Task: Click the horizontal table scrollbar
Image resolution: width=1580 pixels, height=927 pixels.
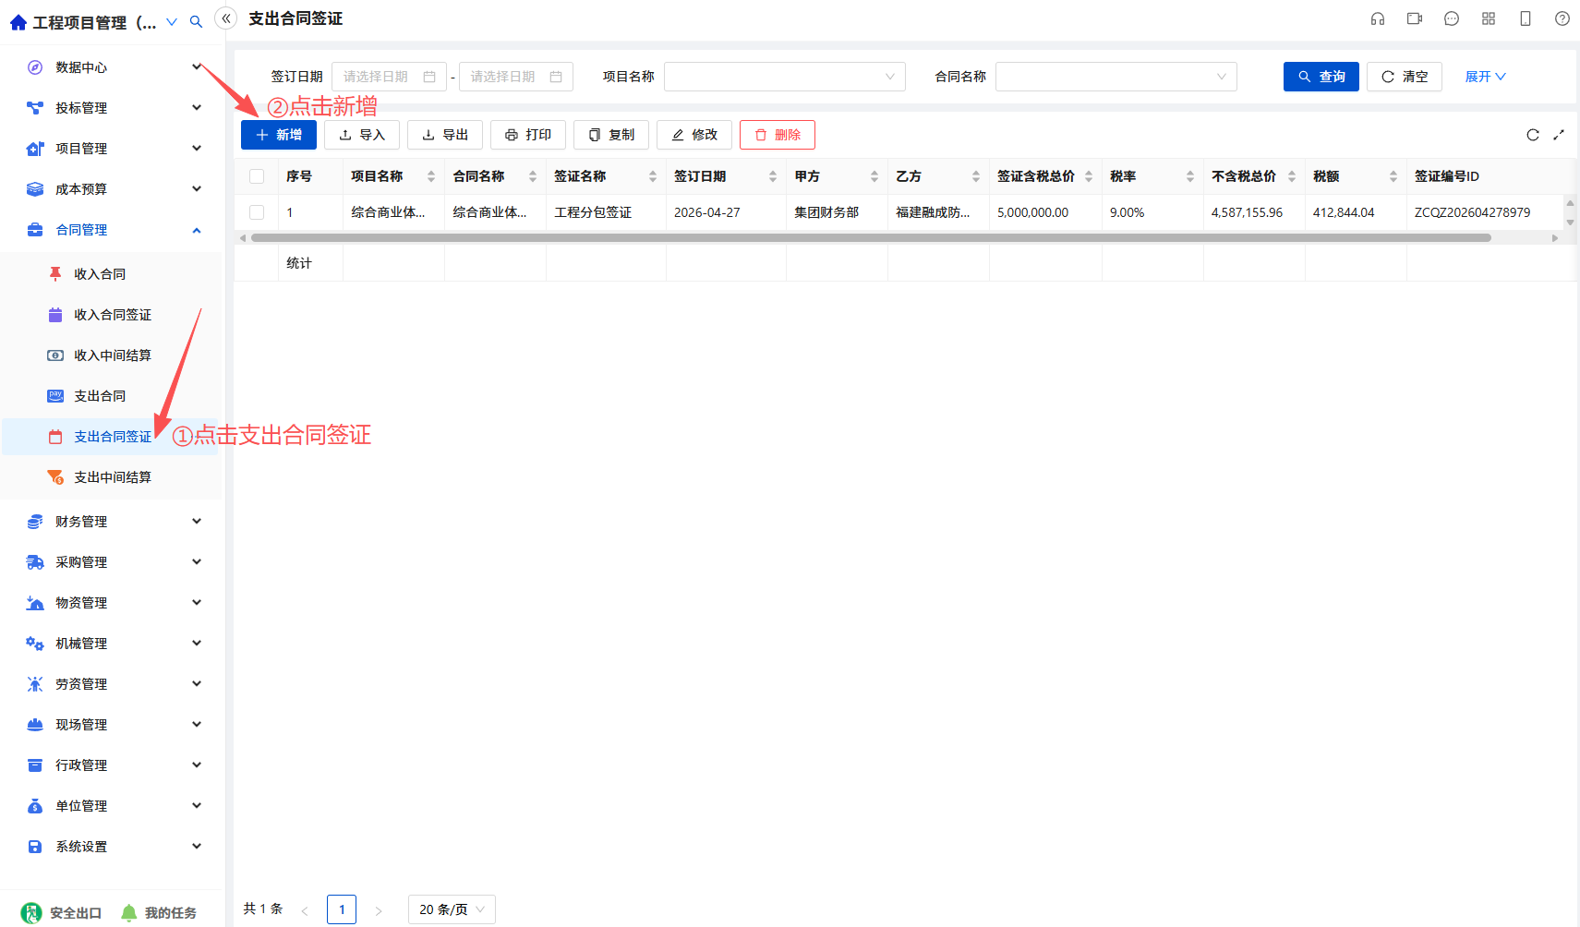Action: click(871, 238)
